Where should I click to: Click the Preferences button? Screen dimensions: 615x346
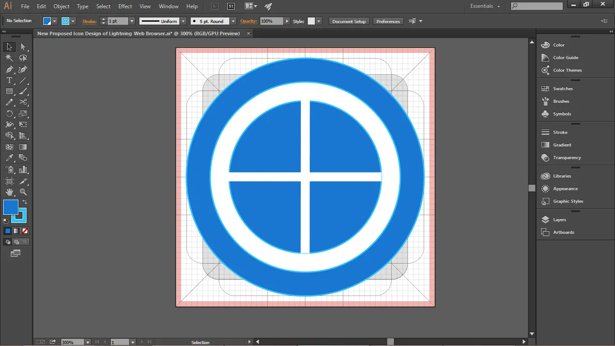point(388,21)
